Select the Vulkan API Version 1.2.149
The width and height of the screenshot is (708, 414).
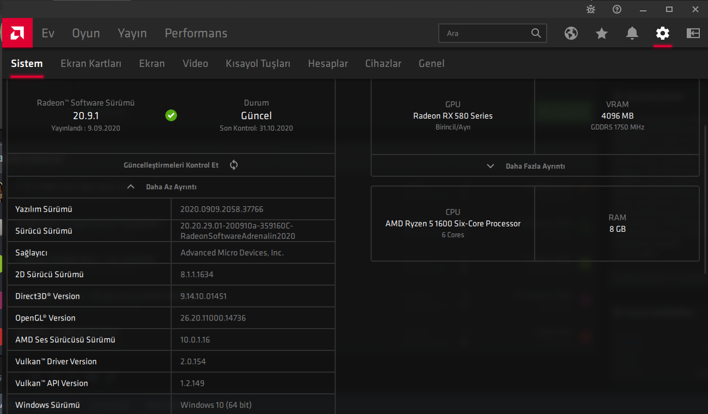[x=192, y=383]
